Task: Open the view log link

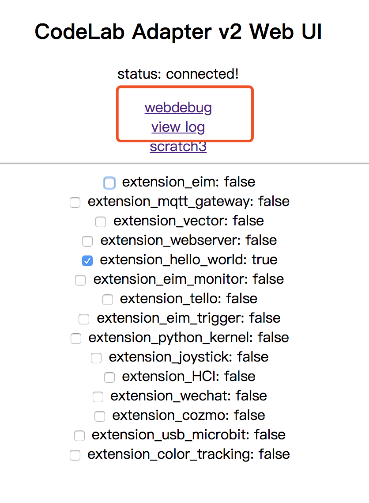Action: [178, 127]
